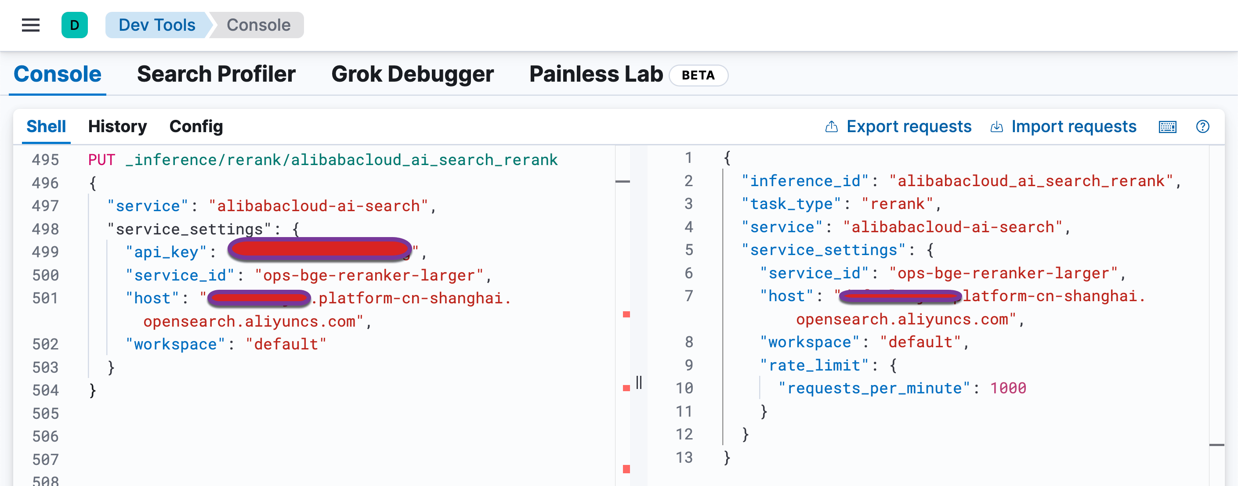1238x486 pixels.
Task: Click "task_type" in the response pane
Action: 791,204
